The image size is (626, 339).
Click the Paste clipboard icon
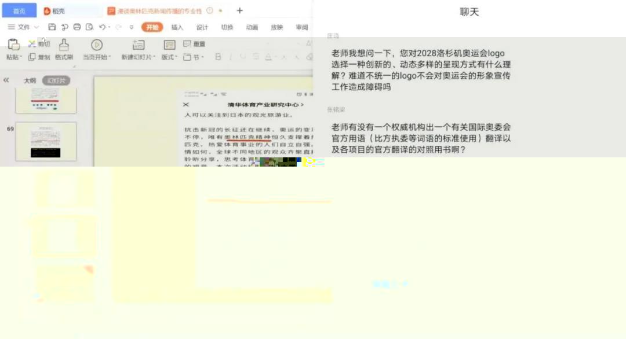pos(13,44)
